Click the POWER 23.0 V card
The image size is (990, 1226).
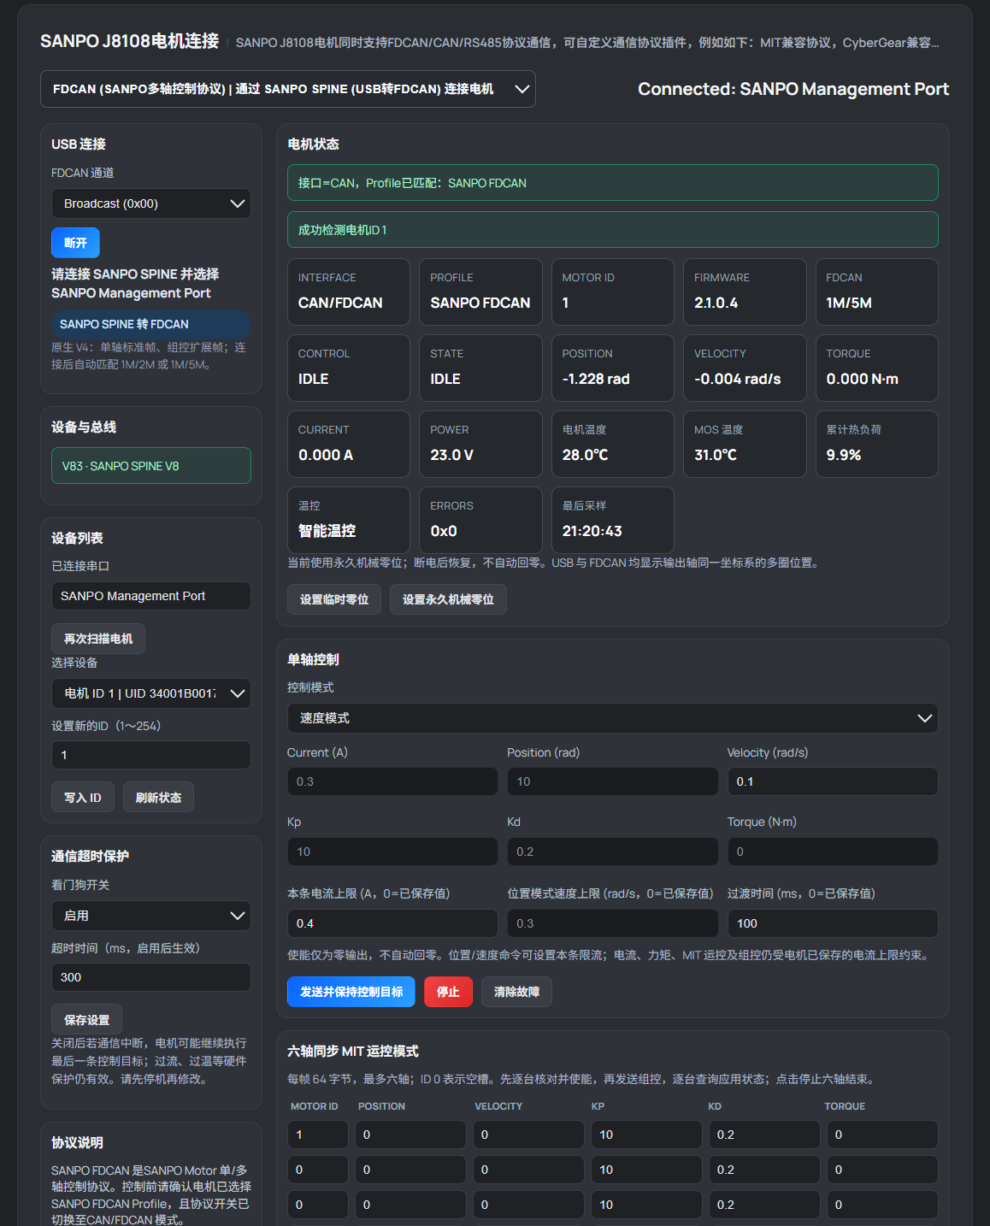(x=480, y=444)
